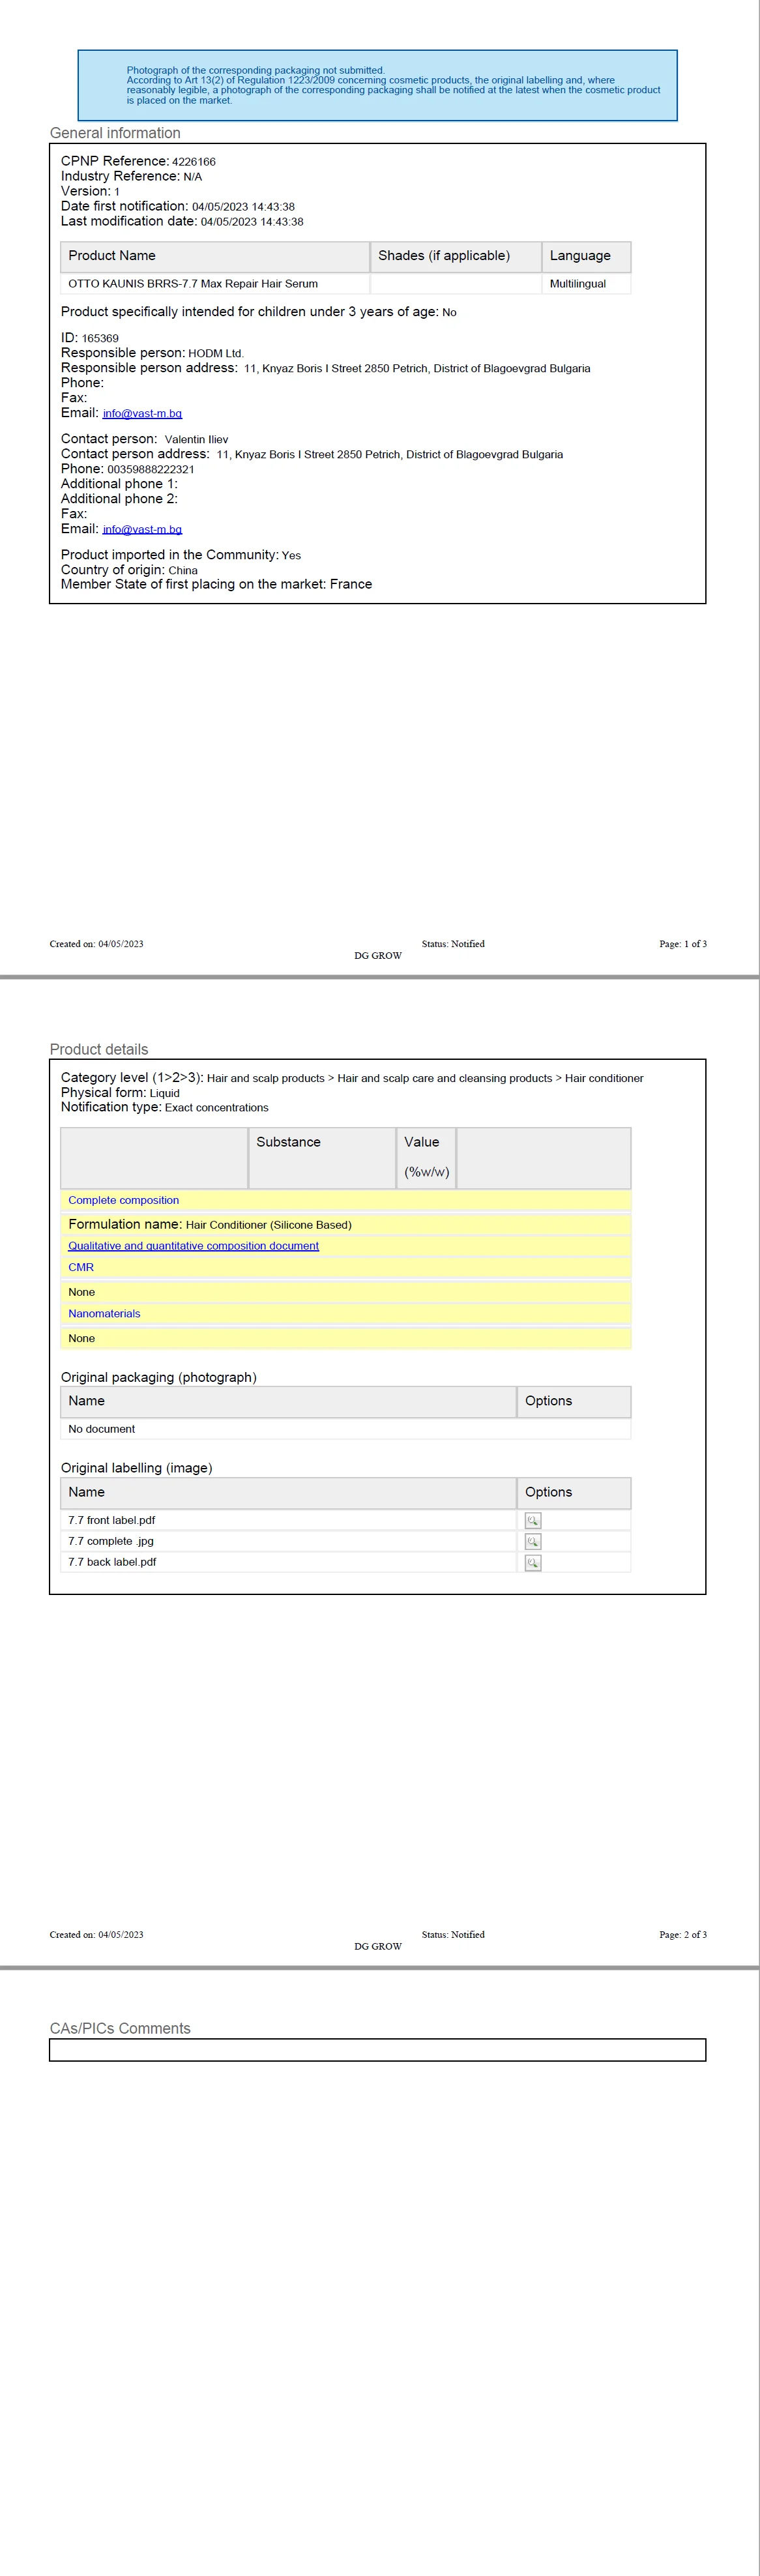
Task: Click the Nanomaterials section label
Action: (x=104, y=1313)
